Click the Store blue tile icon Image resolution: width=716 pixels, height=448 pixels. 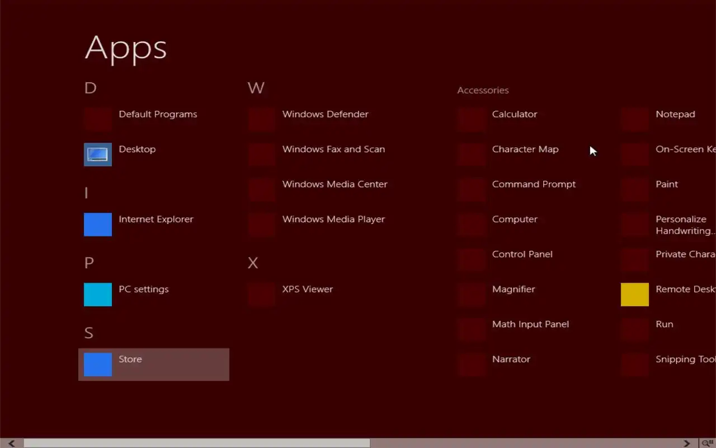(x=98, y=365)
